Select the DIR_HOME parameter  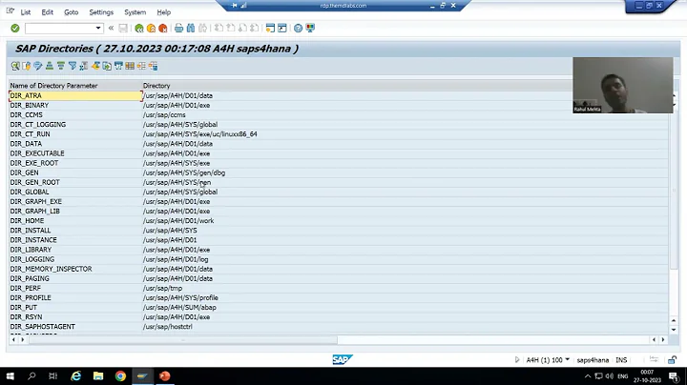[x=27, y=220]
